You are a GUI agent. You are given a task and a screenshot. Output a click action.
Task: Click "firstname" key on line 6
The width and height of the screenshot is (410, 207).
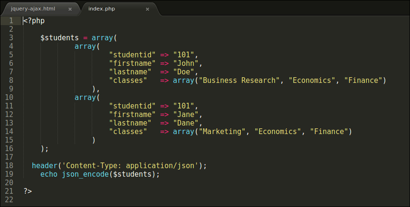[132, 63]
